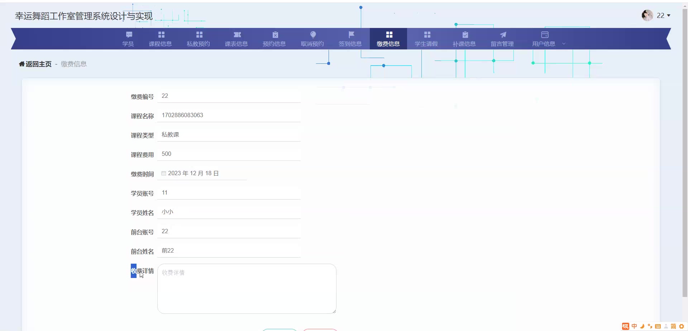
Task: Open the IME soft keyboard icon
Action: (x=658, y=326)
